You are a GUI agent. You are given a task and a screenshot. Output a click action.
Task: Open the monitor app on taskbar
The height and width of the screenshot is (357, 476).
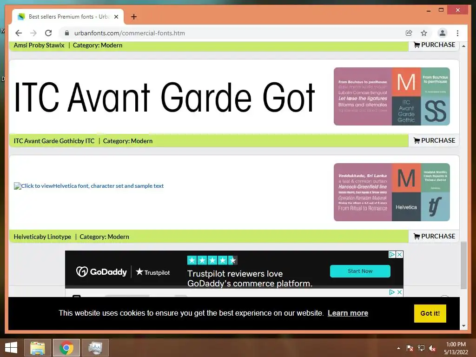tap(95, 348)
